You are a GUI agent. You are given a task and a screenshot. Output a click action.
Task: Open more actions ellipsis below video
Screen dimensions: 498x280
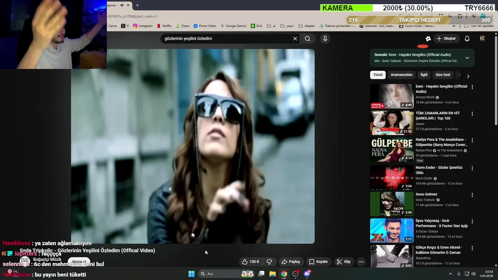coord(361,262)
